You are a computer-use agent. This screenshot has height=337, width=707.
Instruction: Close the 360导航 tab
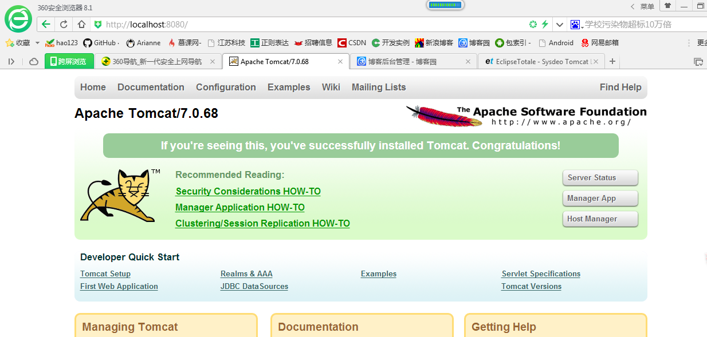click(x=213, y=61)
